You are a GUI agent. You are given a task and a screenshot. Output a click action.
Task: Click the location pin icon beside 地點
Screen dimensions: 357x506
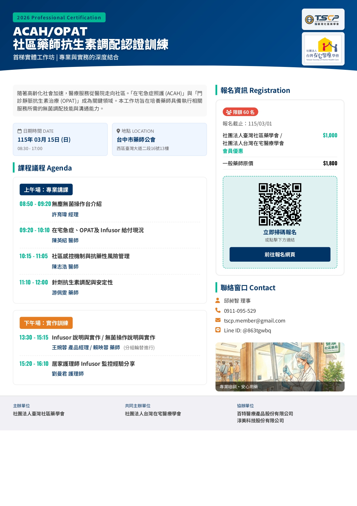[118, 131]
